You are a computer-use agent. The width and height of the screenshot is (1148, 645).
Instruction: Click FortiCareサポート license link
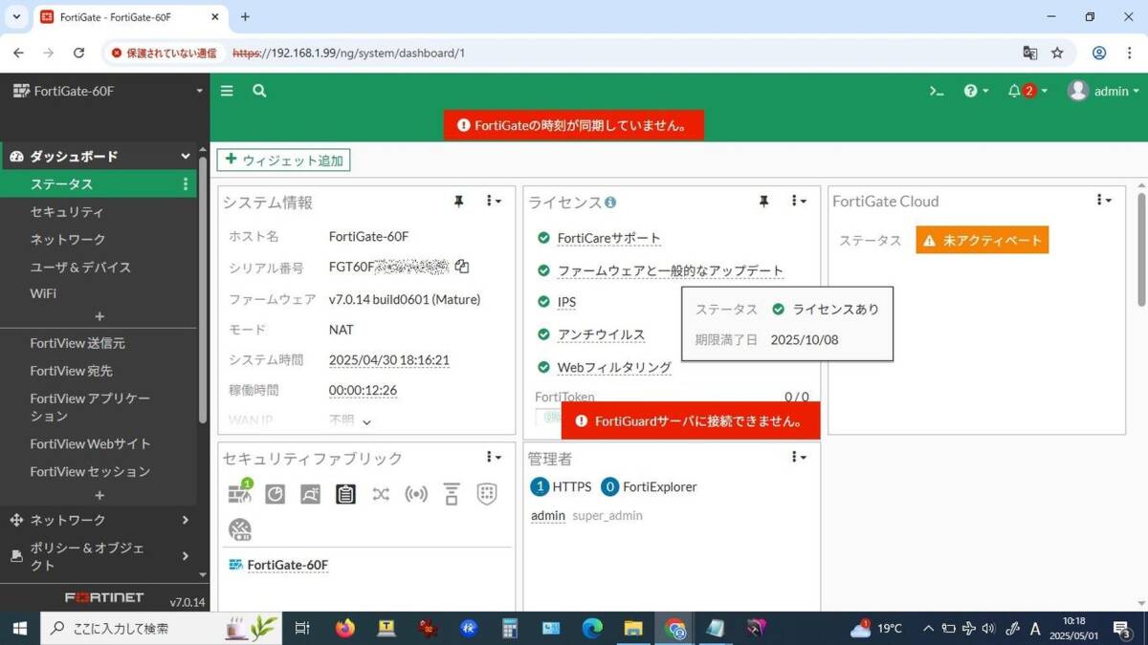tap(609, 238)
